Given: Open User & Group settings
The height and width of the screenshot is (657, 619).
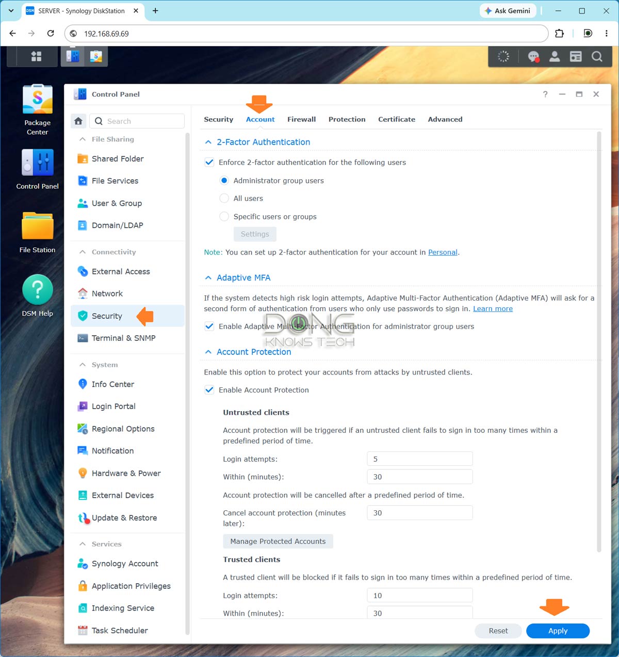Looking at the screenshot, I should pos(127,203).
